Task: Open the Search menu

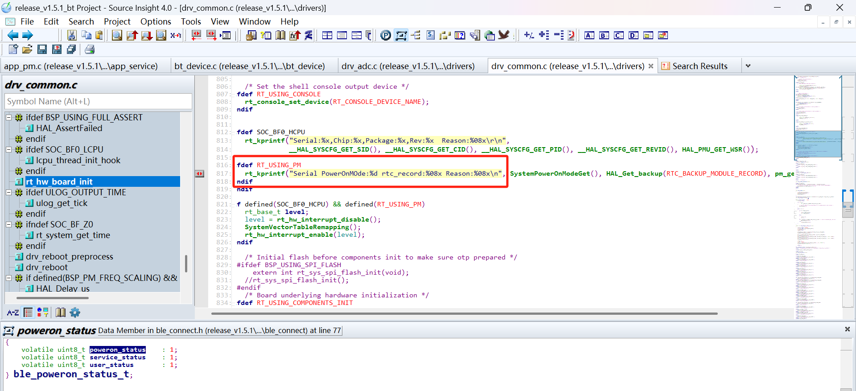Action: [x=81, y=21]
